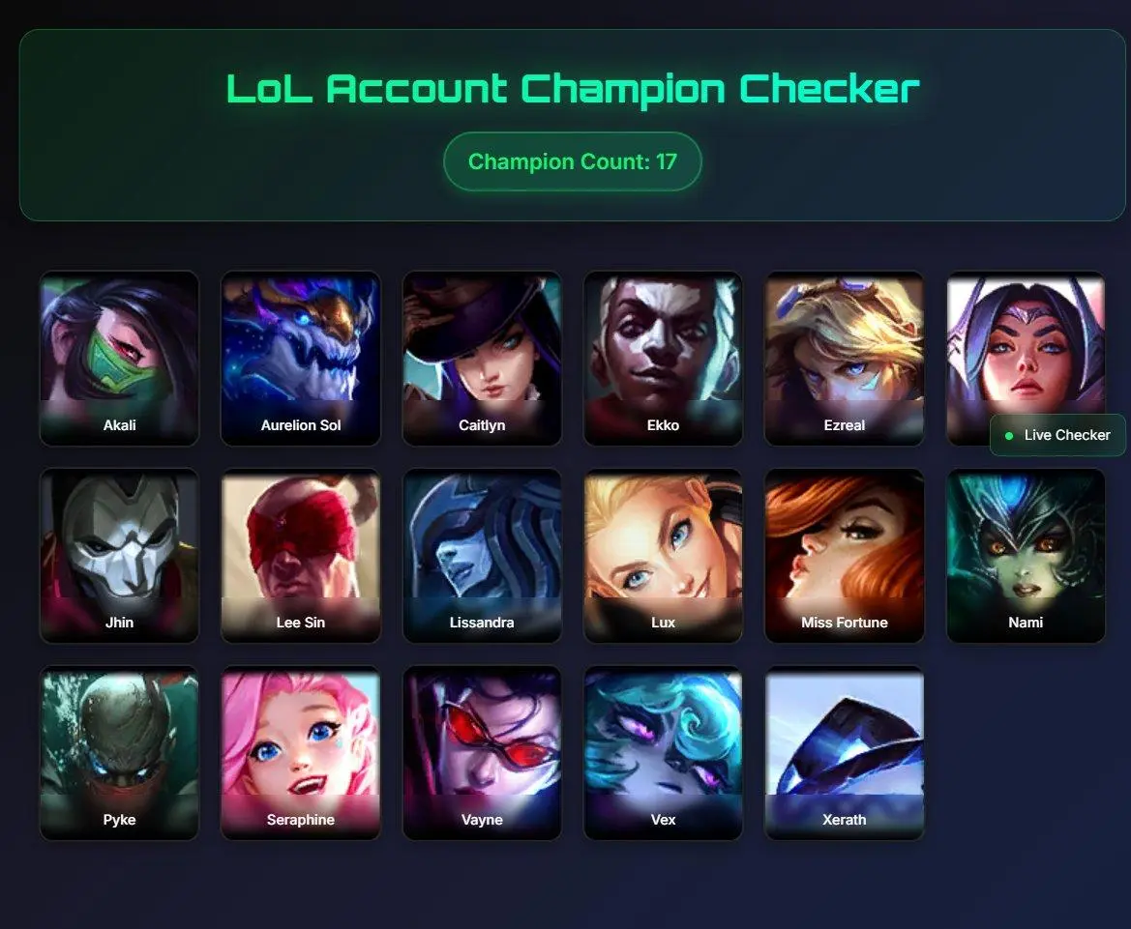
Task: Click the LoL Account Champion Checker title
Action: pos(573,89)
